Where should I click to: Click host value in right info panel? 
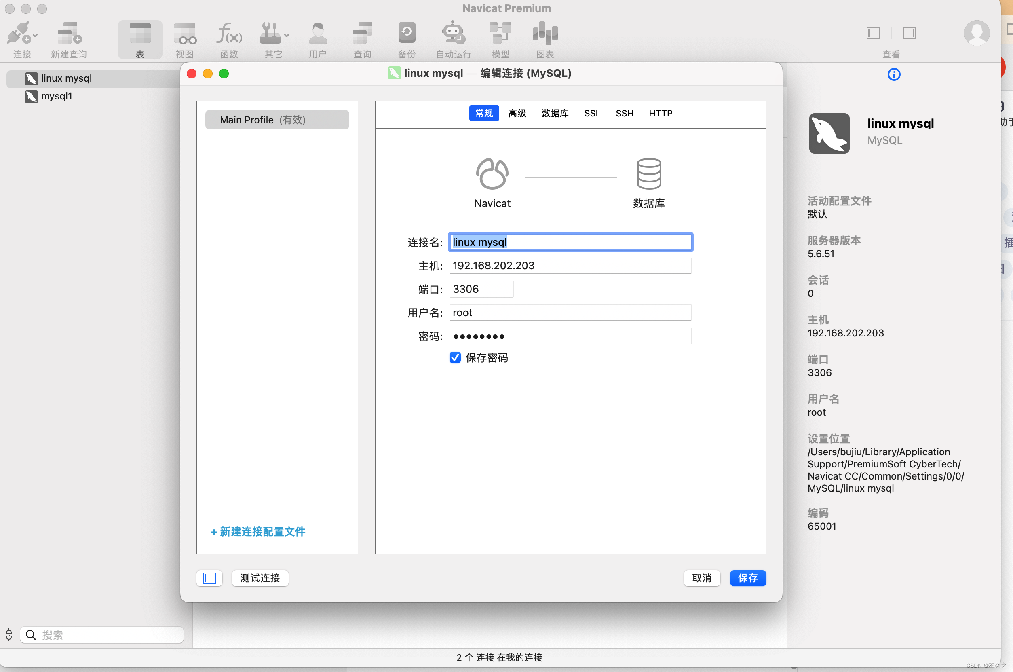coord(846,334)
